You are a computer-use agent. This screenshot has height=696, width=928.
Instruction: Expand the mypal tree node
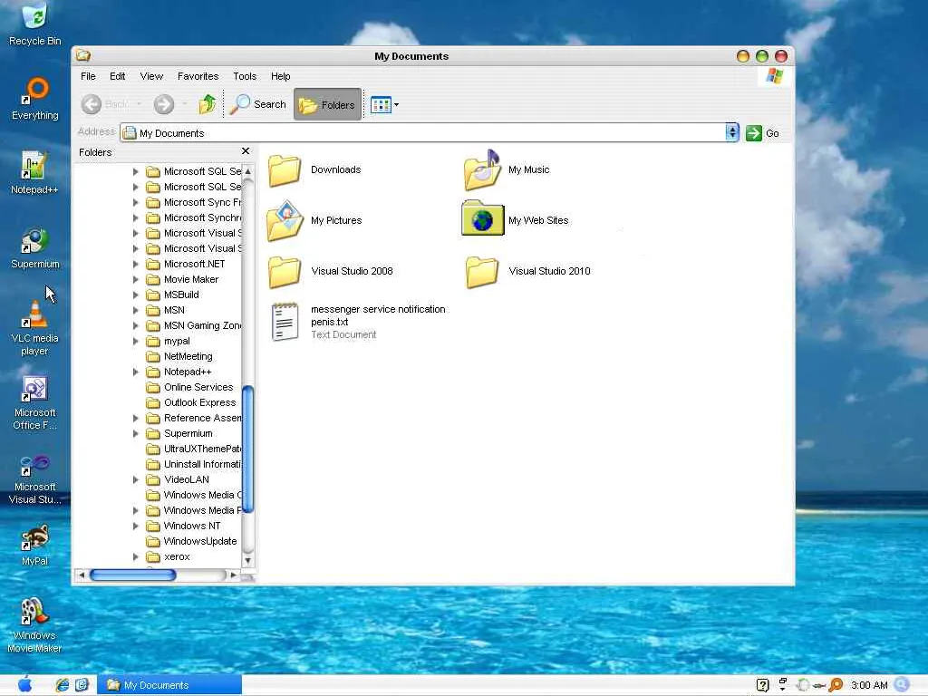(x=136, y=341)
